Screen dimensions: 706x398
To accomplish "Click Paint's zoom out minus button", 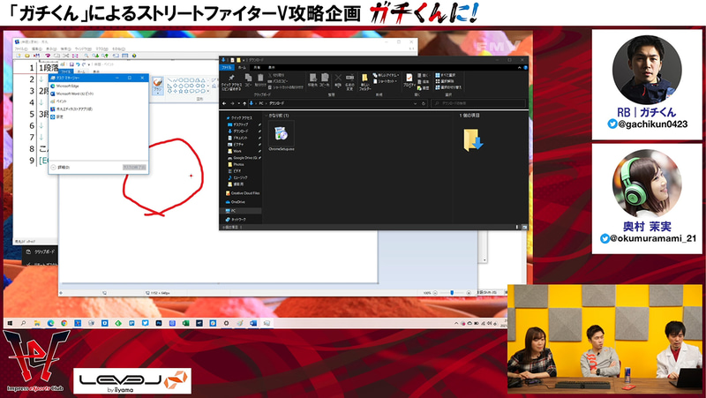I will [x=435, y=293].
